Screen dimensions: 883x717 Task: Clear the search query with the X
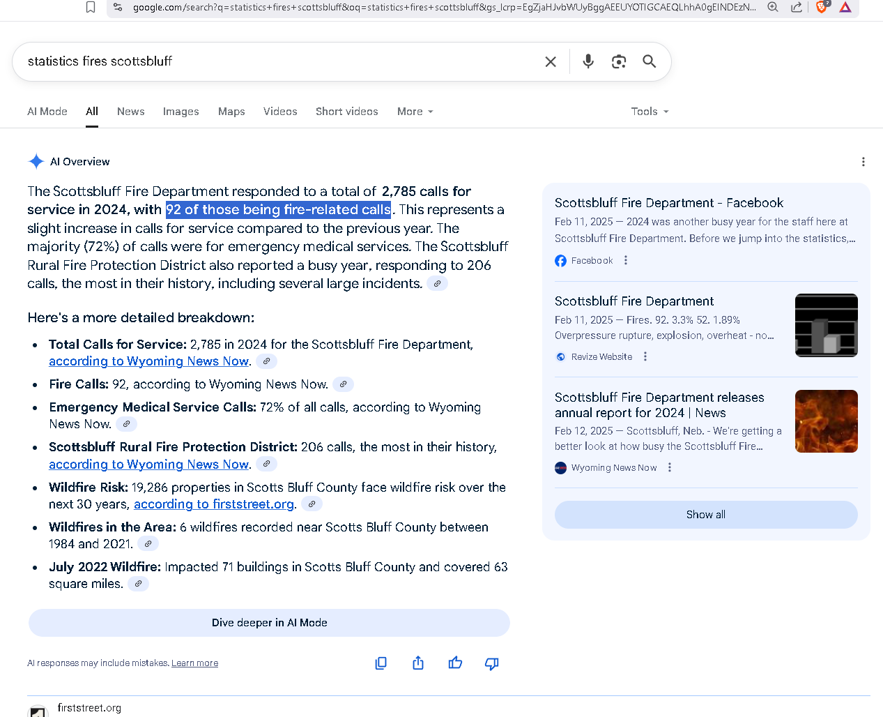551,61
